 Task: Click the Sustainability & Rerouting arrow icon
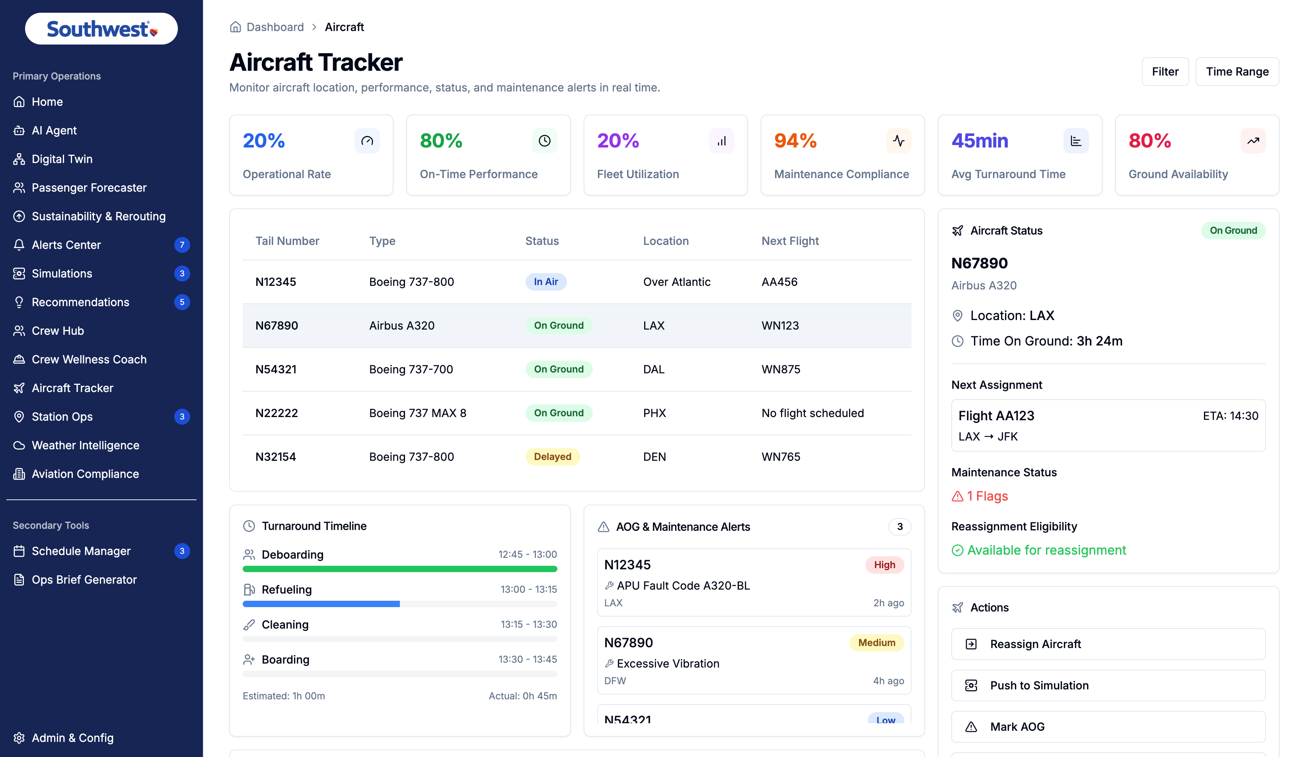pos(19,216)
